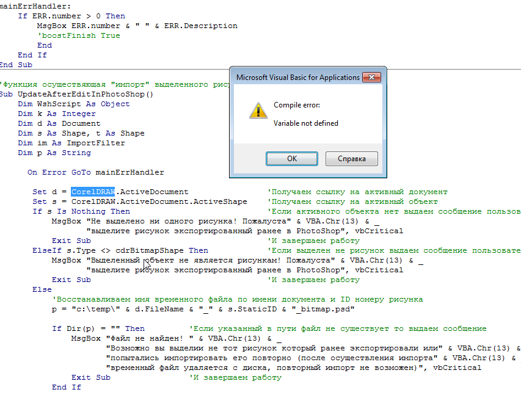Click the MsgBox "Файл не найден!" line
The height and width of the screenshot is (395, 521).
click(176, 338)
